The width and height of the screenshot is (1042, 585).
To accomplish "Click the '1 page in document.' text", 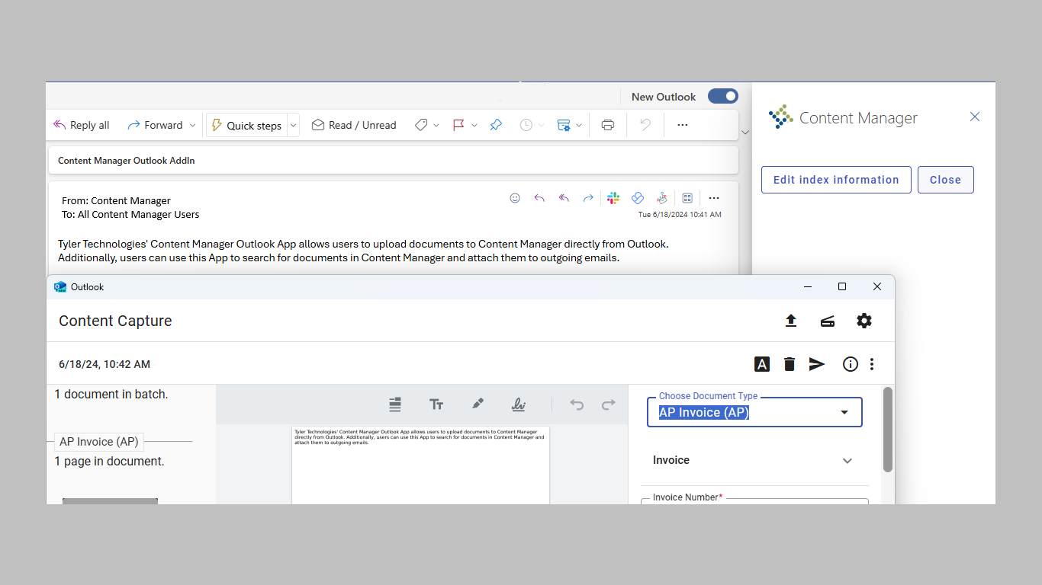I will [x=109, y=462].
